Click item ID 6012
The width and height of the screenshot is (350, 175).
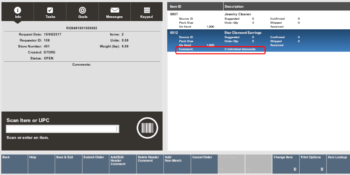click(174, 33)
